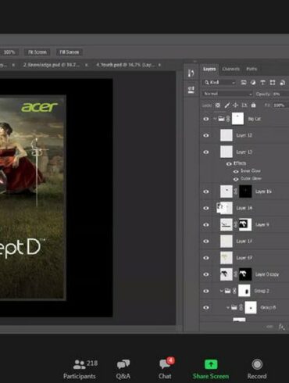Filter layers by smart objects icon
The image size is (289, 383).
point(282,83)
